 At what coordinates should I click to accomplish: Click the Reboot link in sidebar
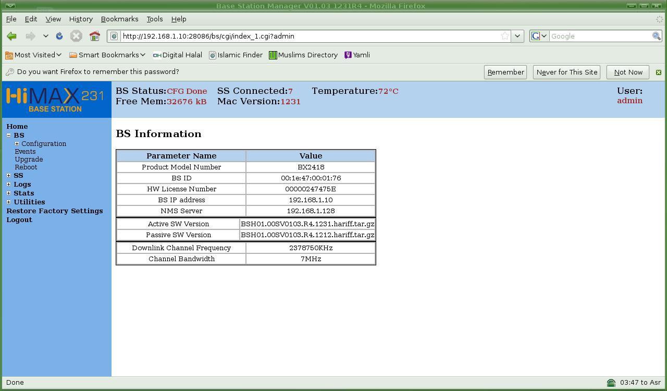(x=26, y=167)
